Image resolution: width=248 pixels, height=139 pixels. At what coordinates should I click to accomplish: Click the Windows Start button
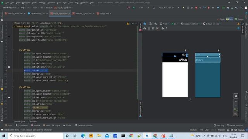(4, 136)
